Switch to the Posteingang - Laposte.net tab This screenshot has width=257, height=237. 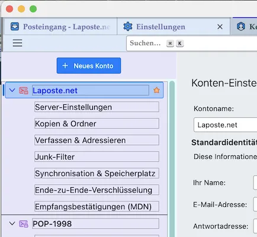pyautogui.click(x=60, y=27)
